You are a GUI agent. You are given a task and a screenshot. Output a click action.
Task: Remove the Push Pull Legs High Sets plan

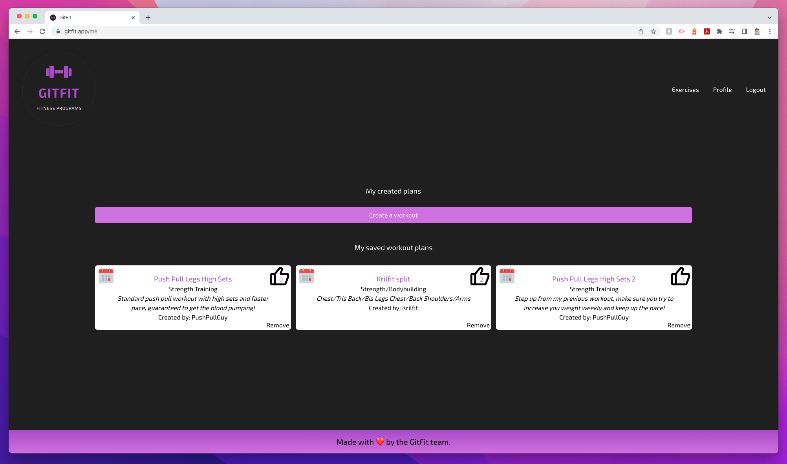[x=278, y=325]
